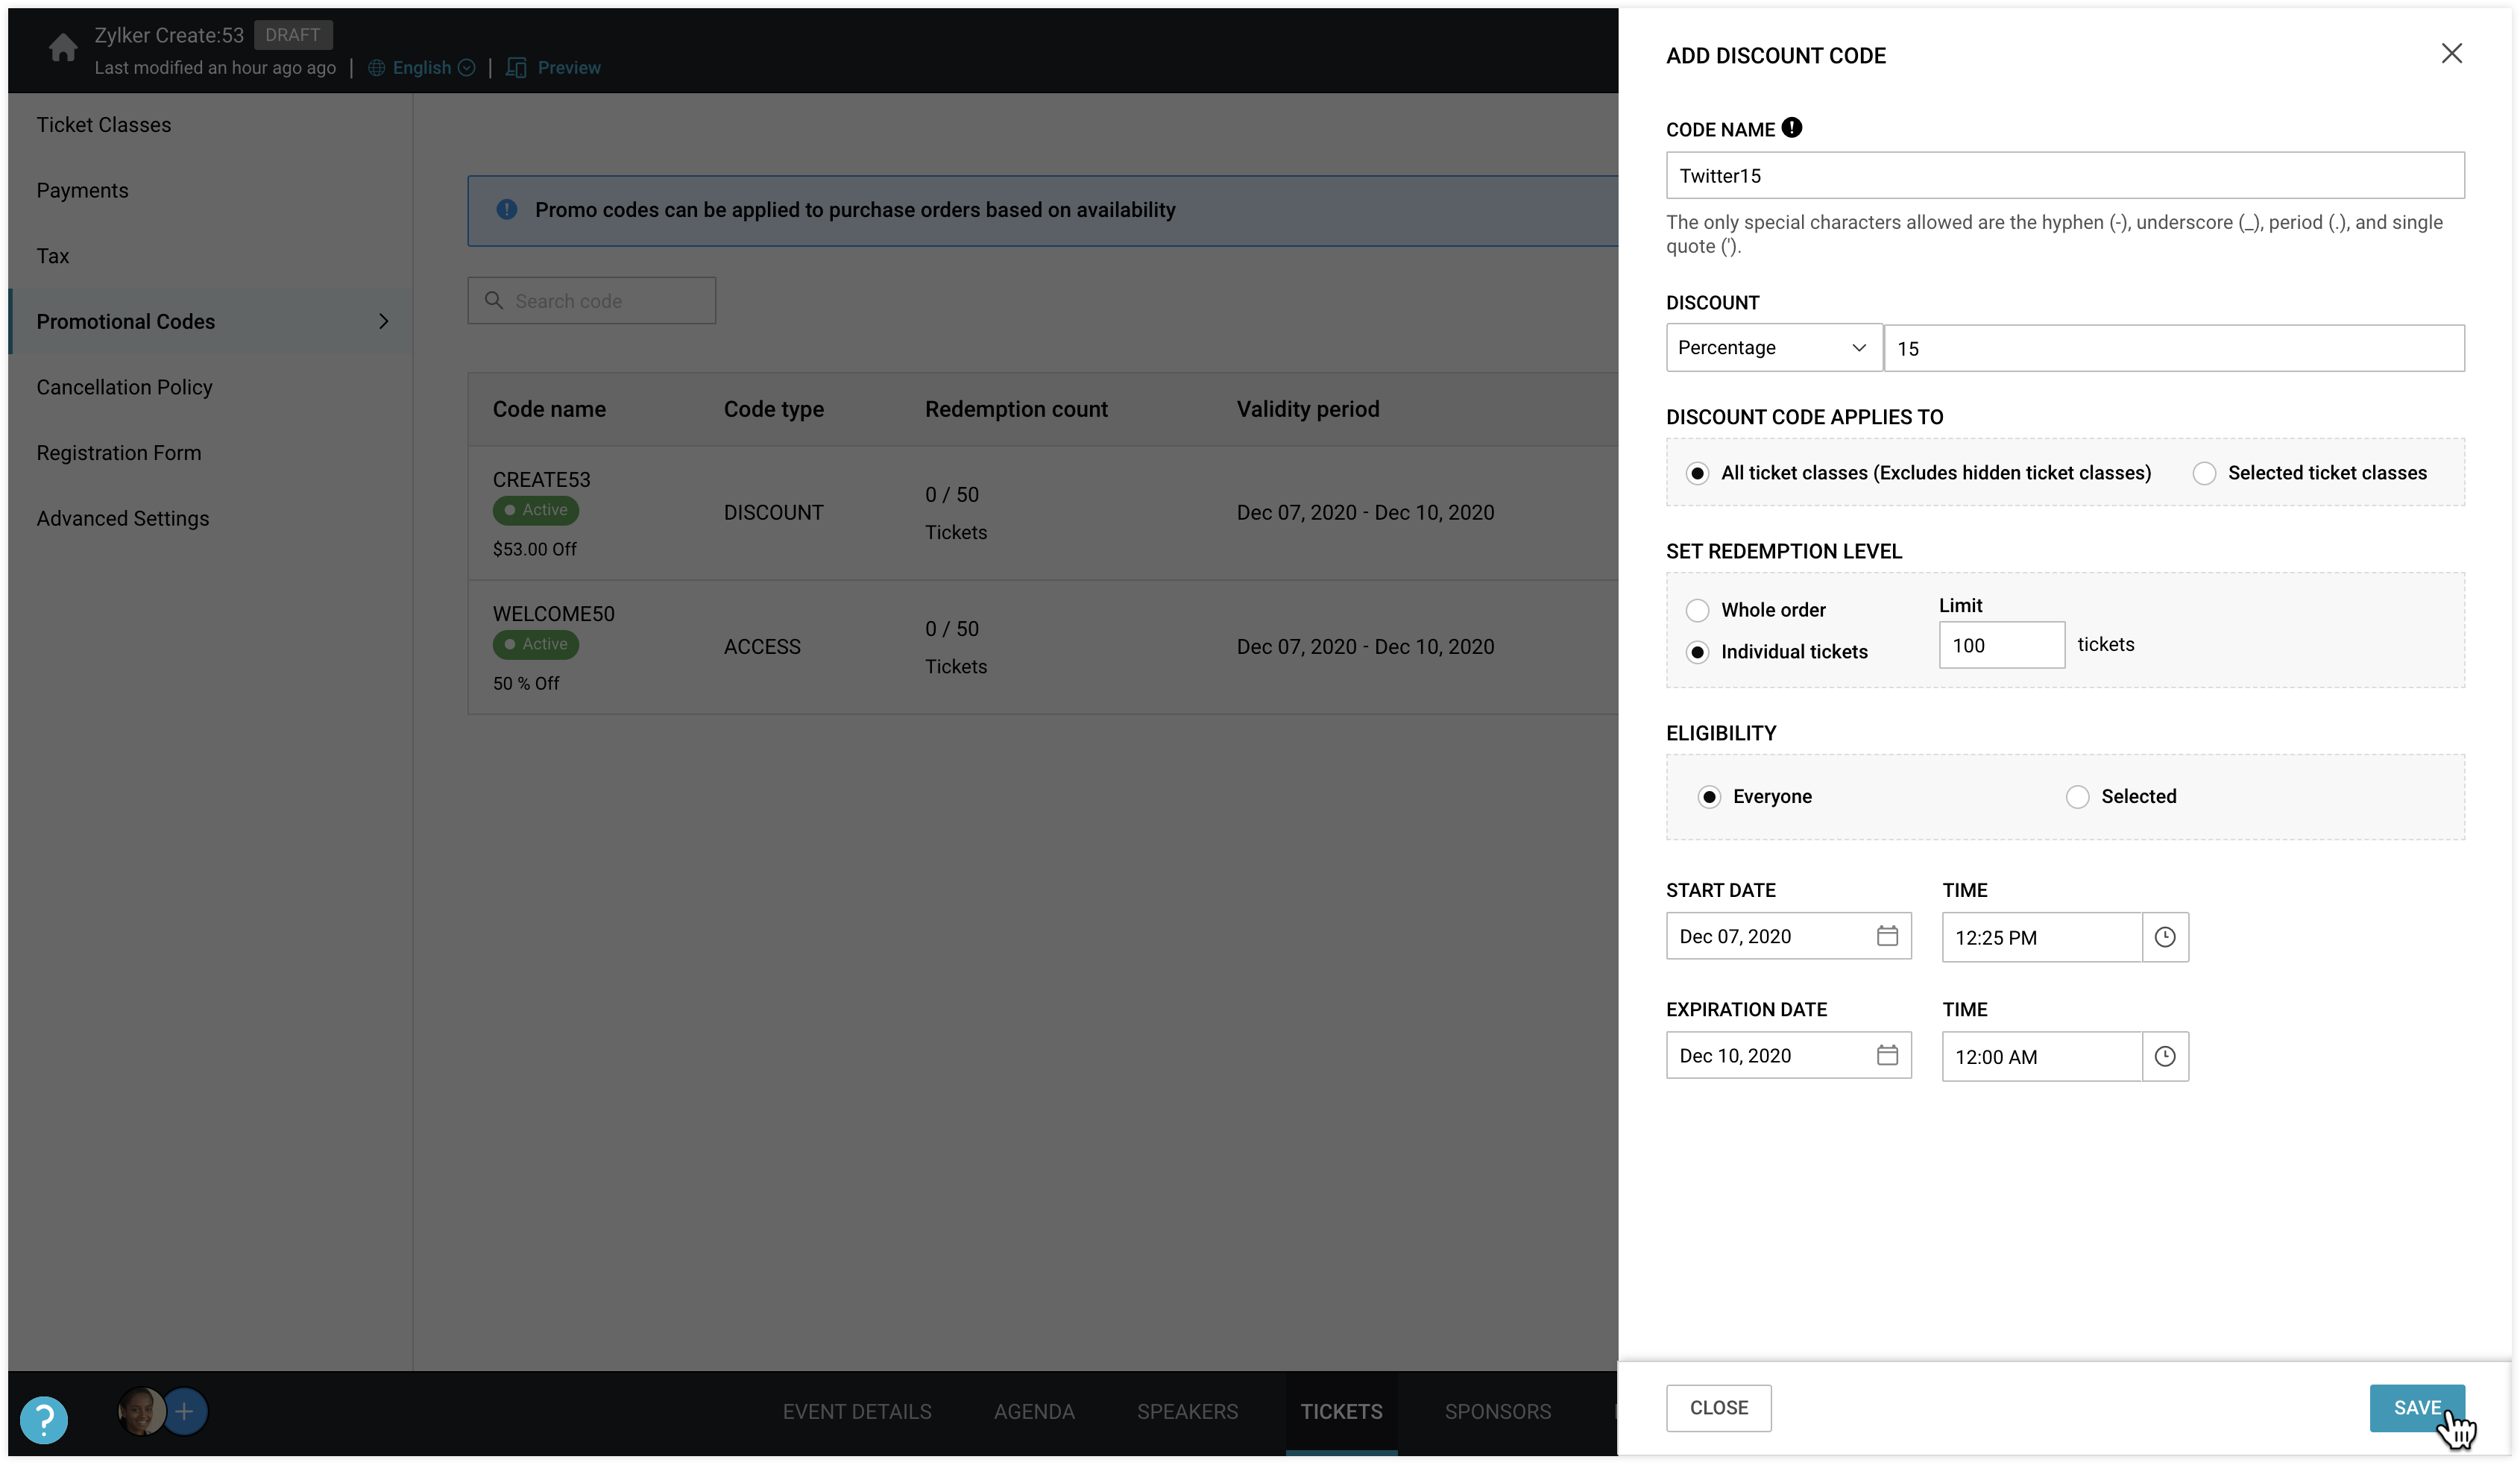Click the Close button at the panel bottom
This screenshot has width=2520, height=1480.
point(1718,1407)
